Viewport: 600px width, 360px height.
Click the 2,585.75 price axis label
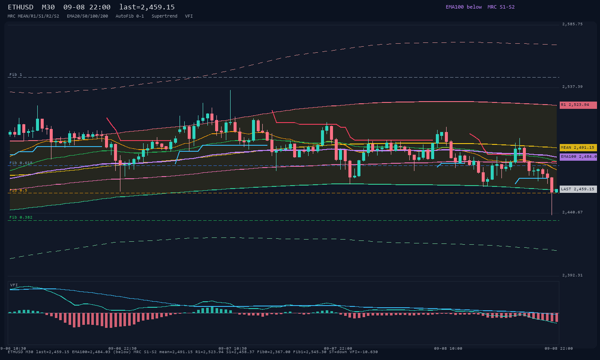pyautogui.click(x=573, y=24)
